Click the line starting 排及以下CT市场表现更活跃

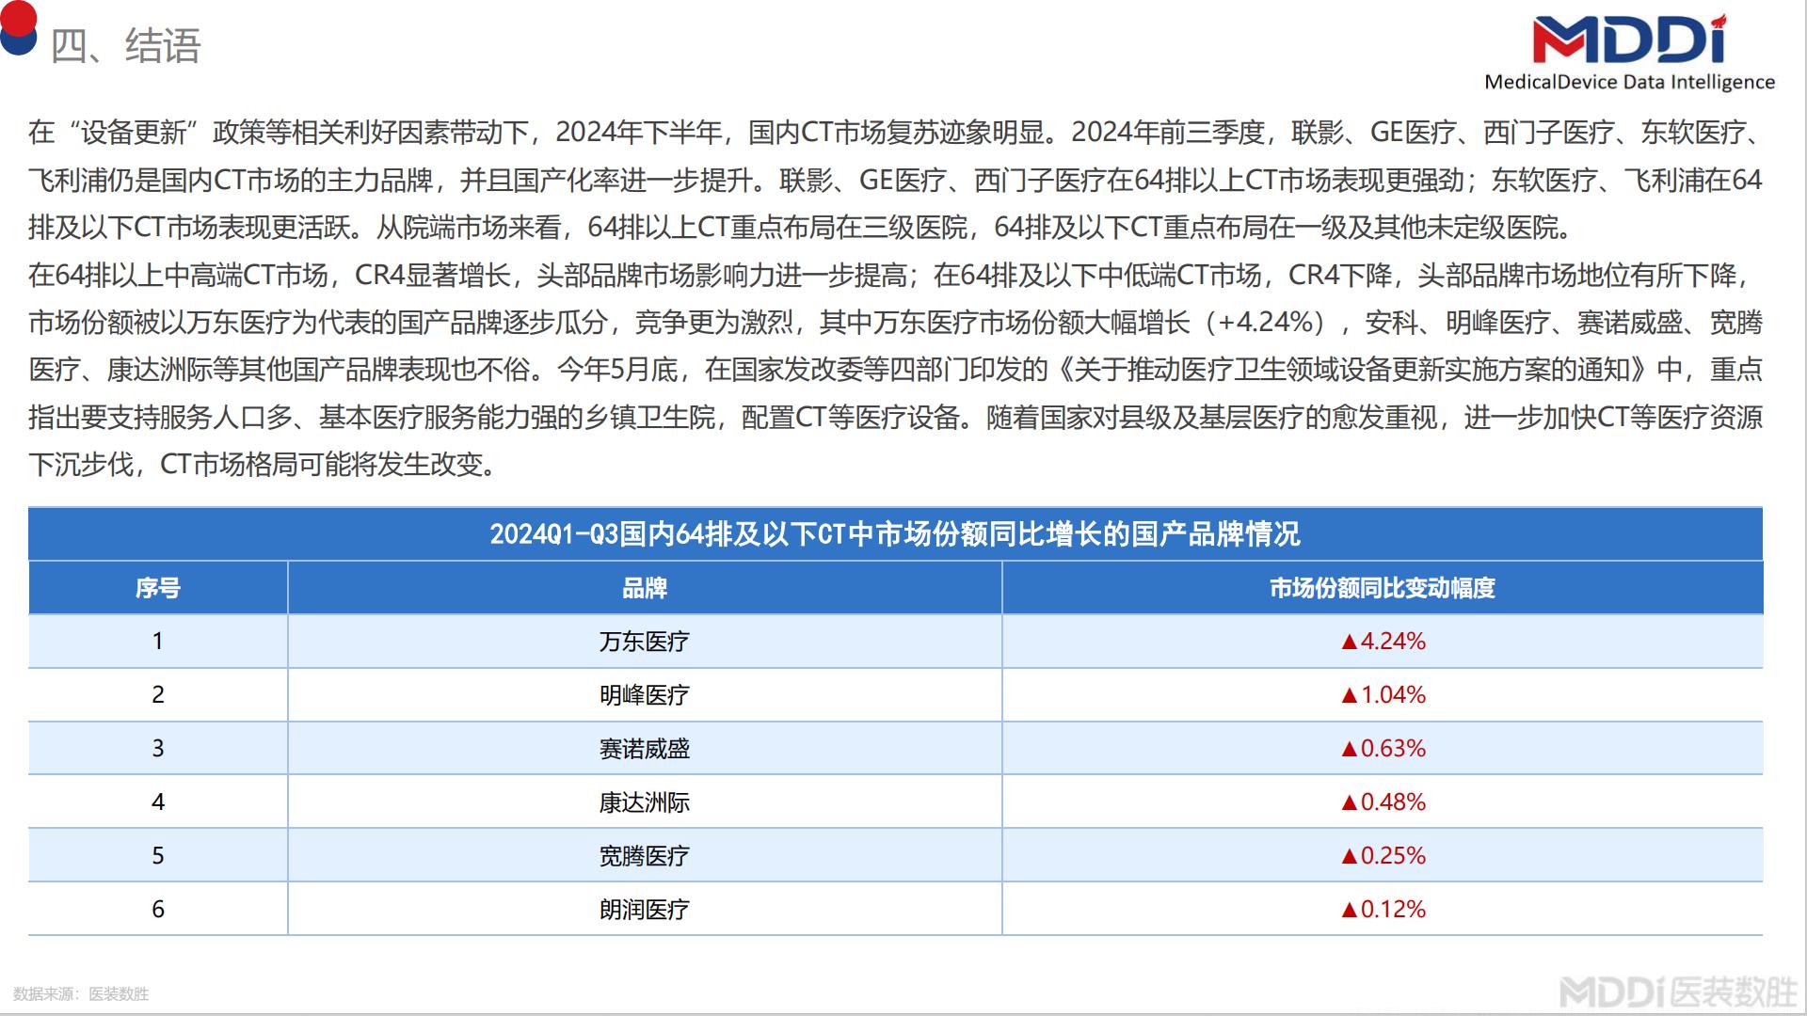801,228
